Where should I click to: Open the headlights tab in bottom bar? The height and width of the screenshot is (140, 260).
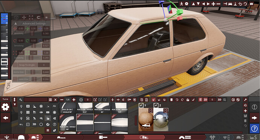point(144,137)
